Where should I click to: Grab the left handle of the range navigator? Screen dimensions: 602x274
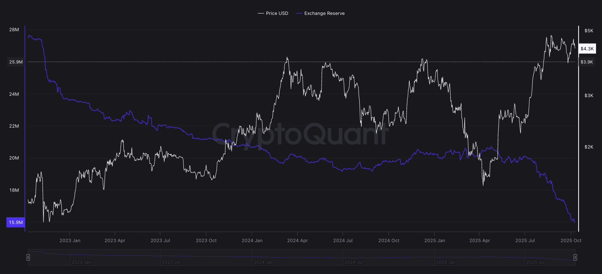point(28,257)
